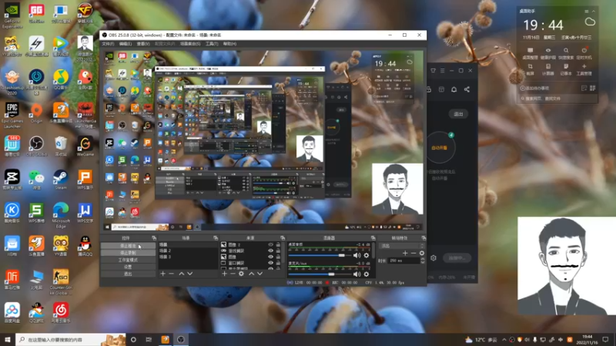The image size is (616, 346).
Task: Open the 淡出 transition type dropdown
Action: pyautogui.click(x=402, y=246)
